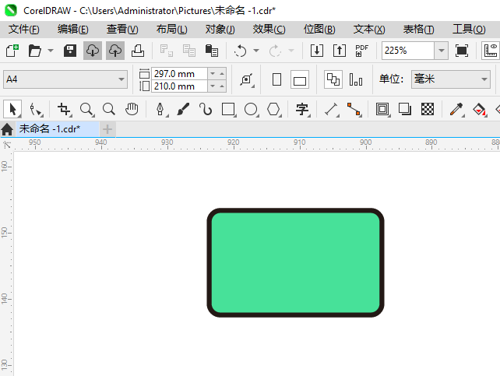
Task: Select the Zoom tool with flyout
Action: 86,109
